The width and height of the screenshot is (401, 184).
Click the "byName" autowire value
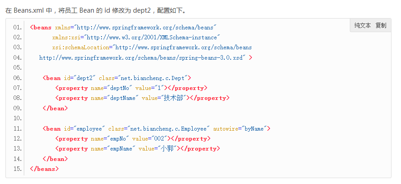coord(255,129)
